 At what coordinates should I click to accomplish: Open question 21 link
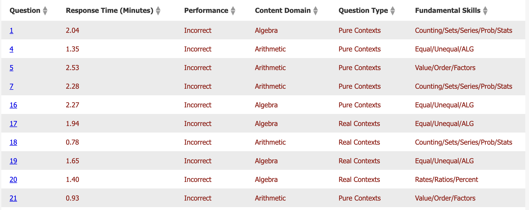pos(13,198)
